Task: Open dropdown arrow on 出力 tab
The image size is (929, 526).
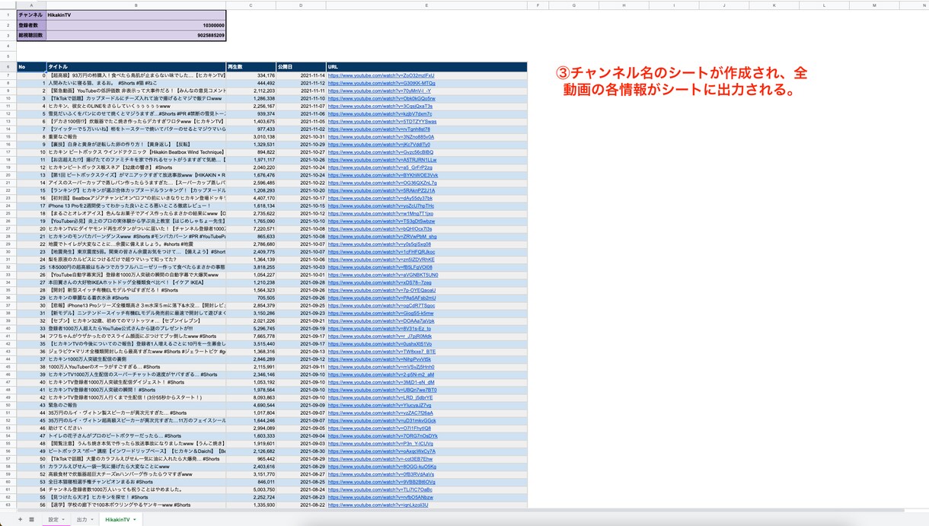Action: [92, 518]
